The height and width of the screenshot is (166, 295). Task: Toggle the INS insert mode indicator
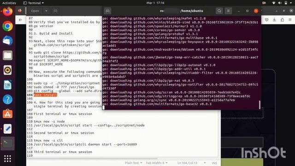214,163
